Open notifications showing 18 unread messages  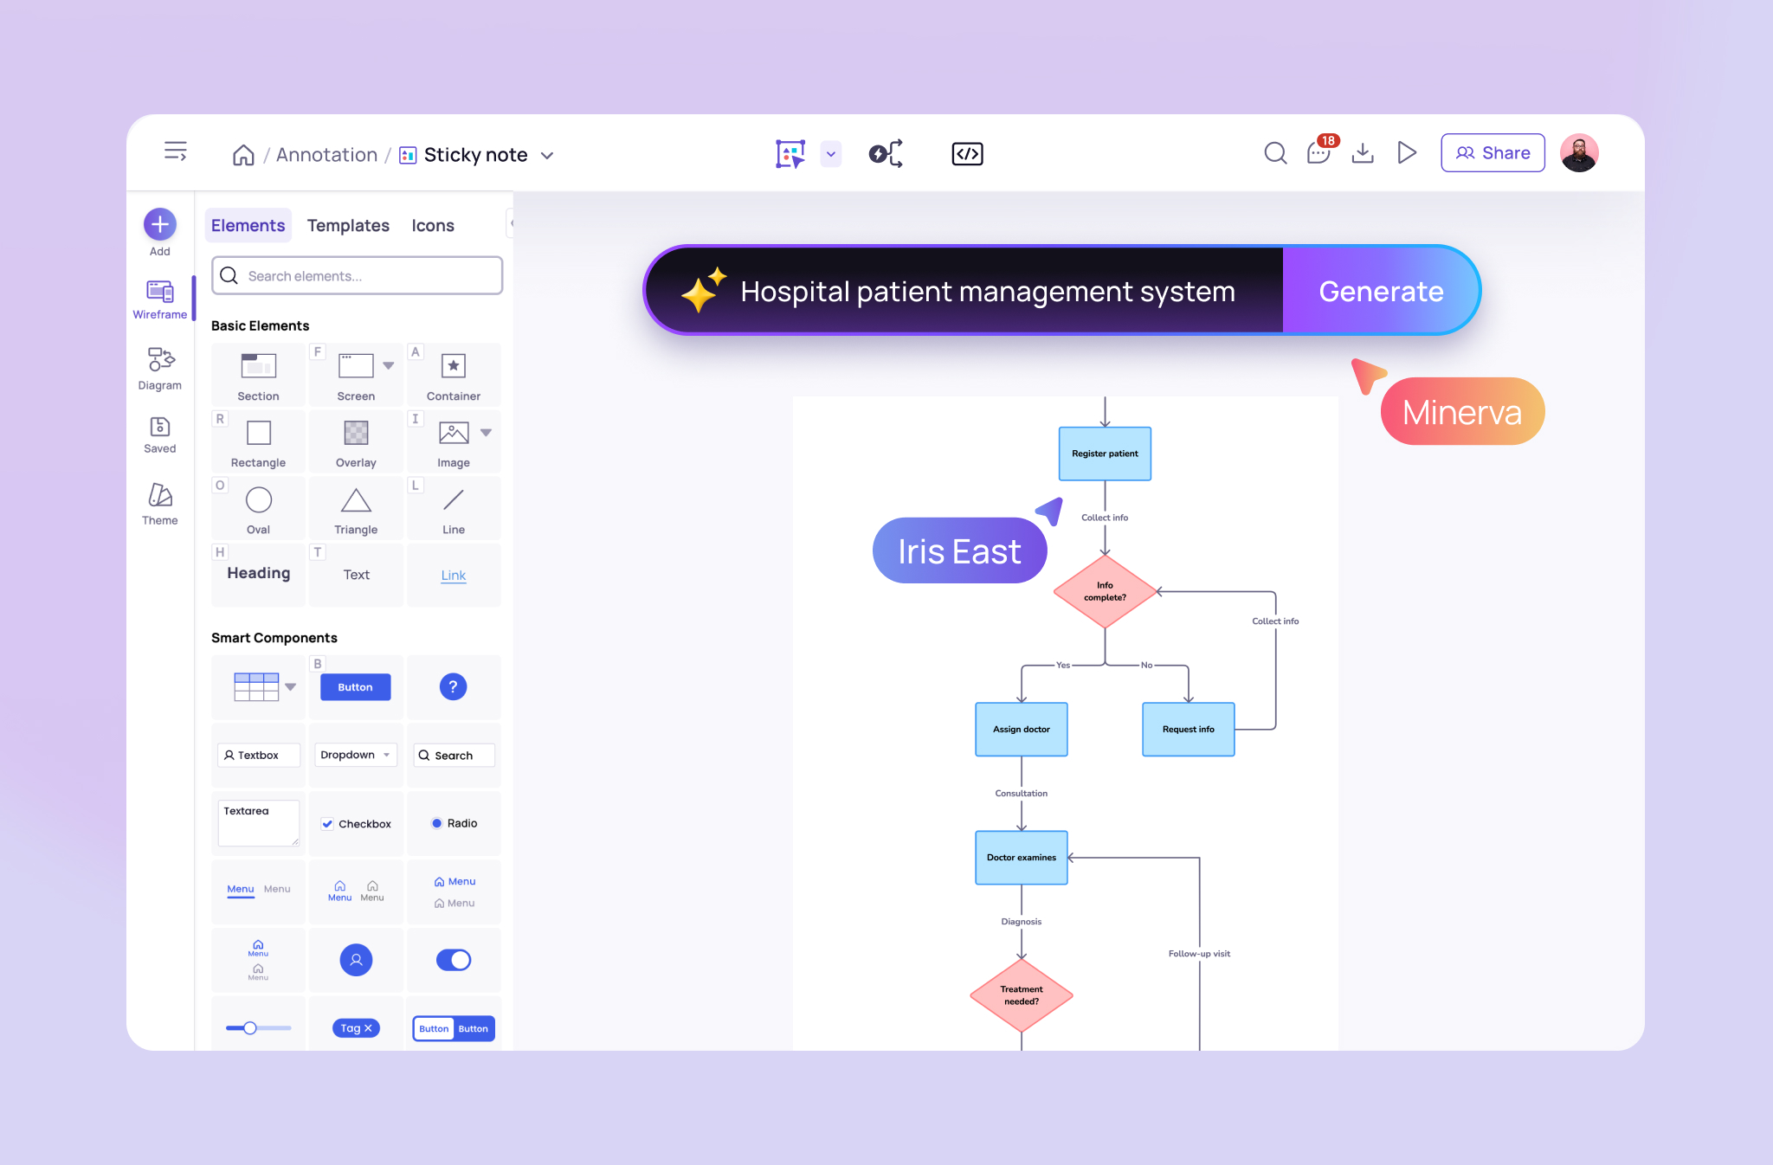click(x=1318, y=153)
